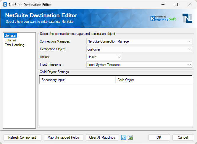Click the Cancel button
Viewport: 197px width, 144px height.
pyautogui.click(x=183, y=137)
